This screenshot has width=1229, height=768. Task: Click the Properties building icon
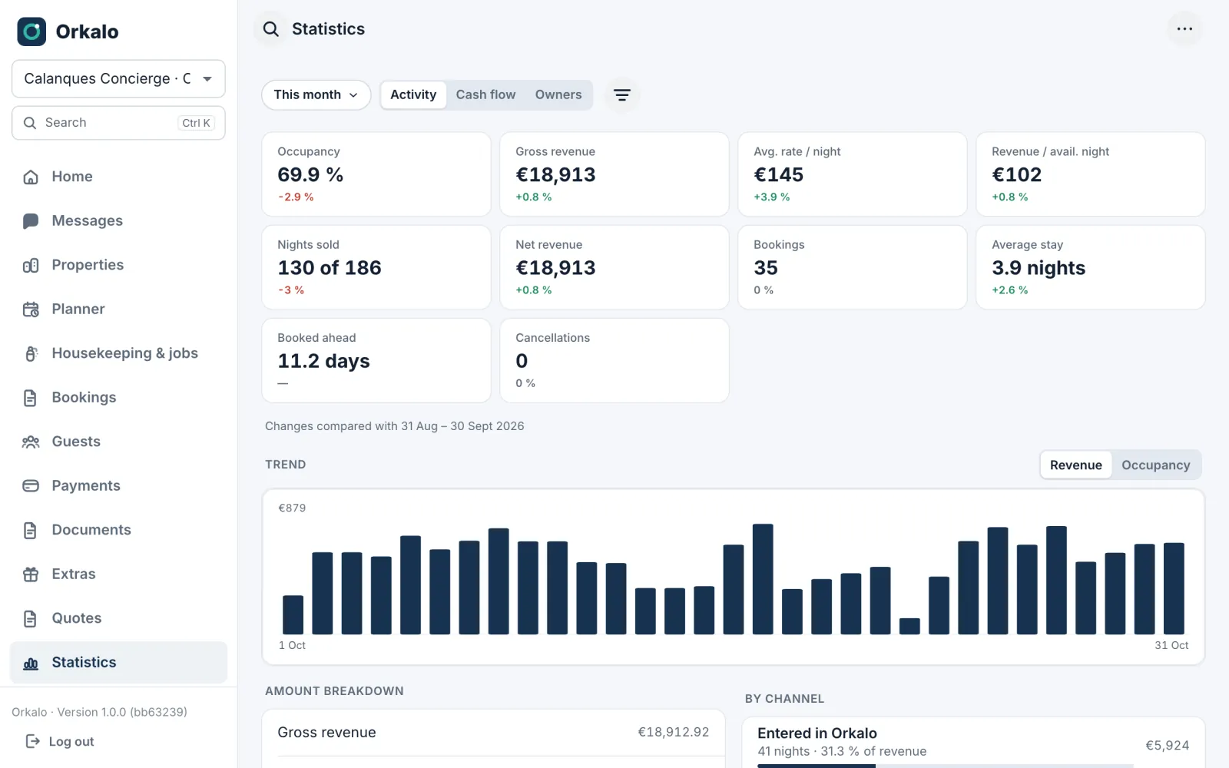coord(31,266)
